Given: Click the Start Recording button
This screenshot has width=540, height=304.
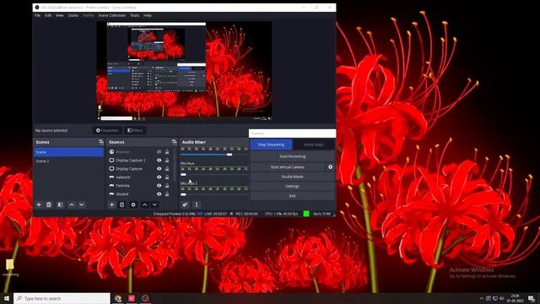Looking at the screenshot, I should click(x=293, y=156).
